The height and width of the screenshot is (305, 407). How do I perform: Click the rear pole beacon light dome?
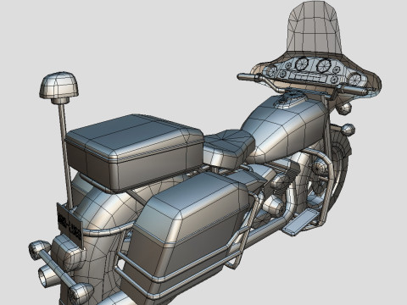(59, 85)
